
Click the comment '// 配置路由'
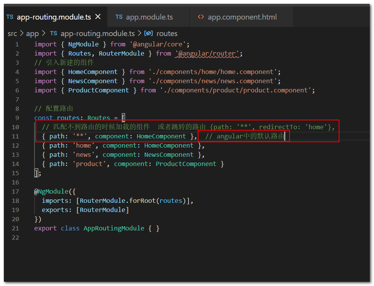tap(53, 108)
